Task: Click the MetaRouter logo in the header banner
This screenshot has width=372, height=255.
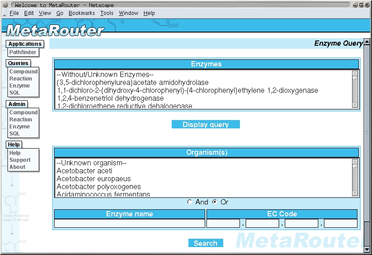Action: [x=55, y=30]
